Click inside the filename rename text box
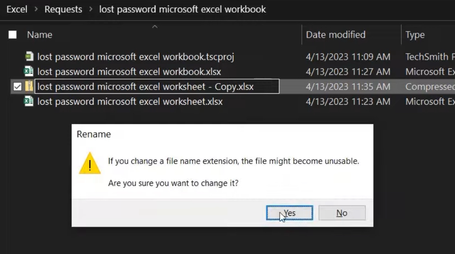Viewport: 455px width, 254px height. click(x=157, y=86)
